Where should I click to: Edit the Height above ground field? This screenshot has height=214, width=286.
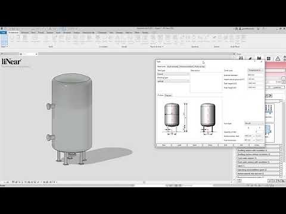coord(256,79)
